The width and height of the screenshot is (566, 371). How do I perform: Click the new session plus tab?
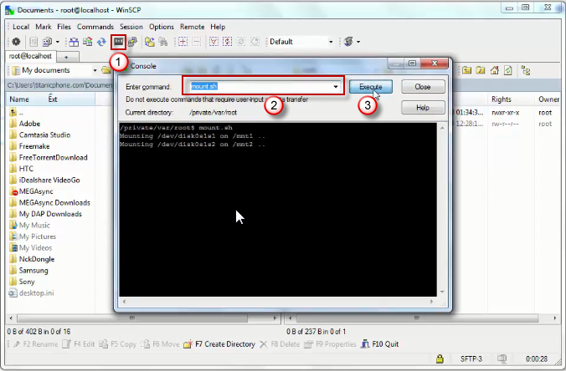click(x=66, y=57)
